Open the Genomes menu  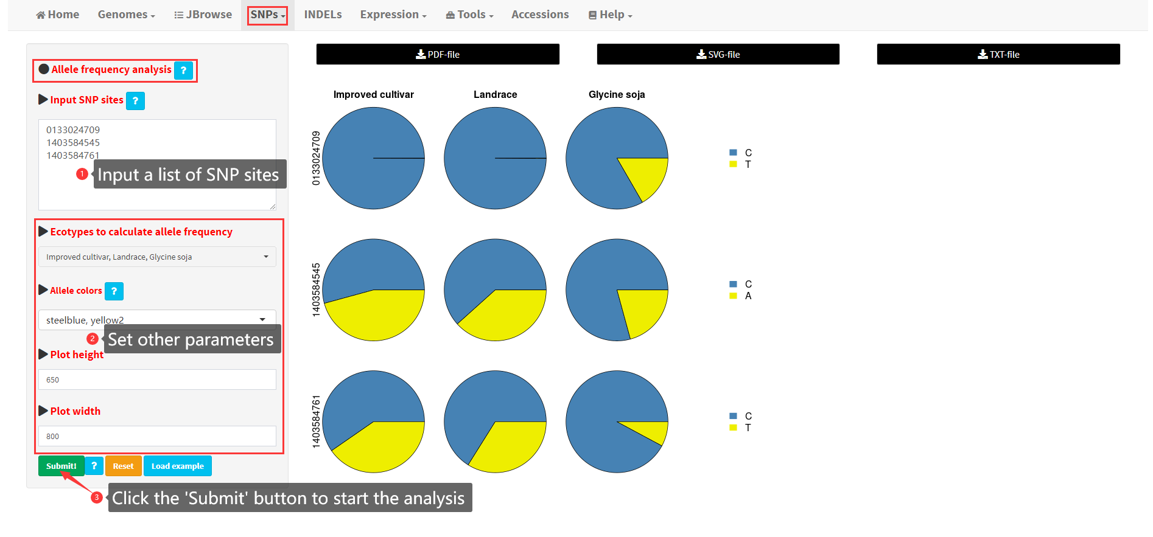click(x=126, y=15)
